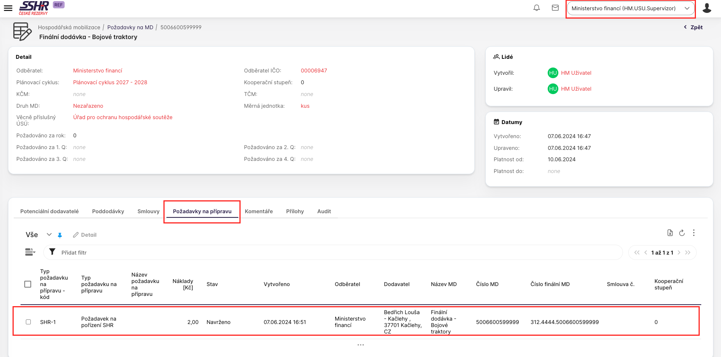
Task: Select all rows with header checkbox
Action: (28, 284)
